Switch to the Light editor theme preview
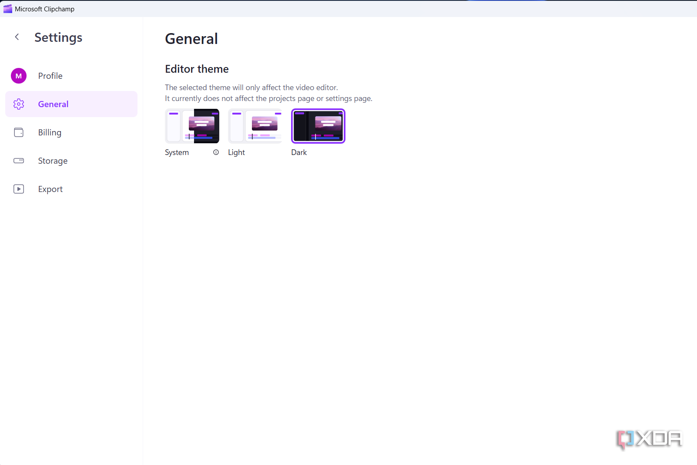This screenshot has width=697, height=465. click(x=255, y=126)
